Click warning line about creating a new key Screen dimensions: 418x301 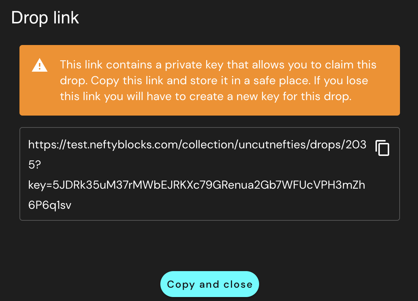pos(205,96)
